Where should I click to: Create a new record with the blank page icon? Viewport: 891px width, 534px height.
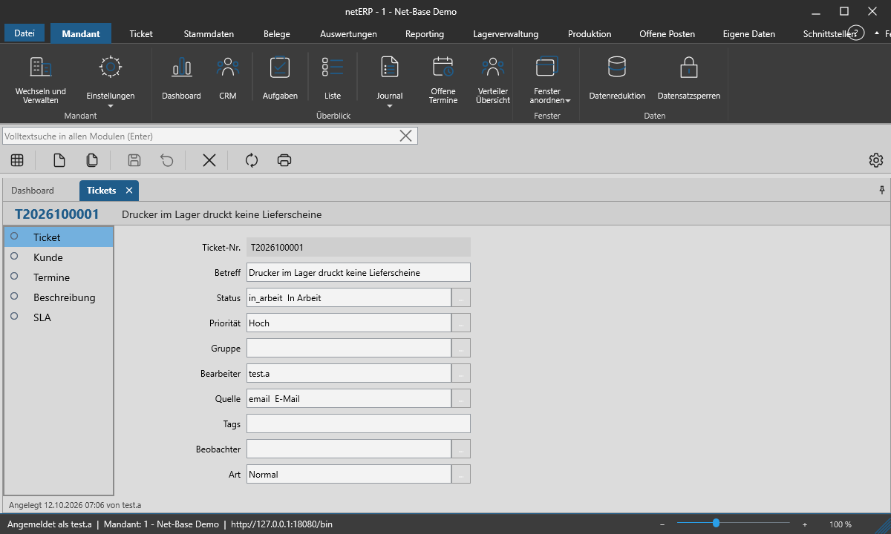[59, 160]
